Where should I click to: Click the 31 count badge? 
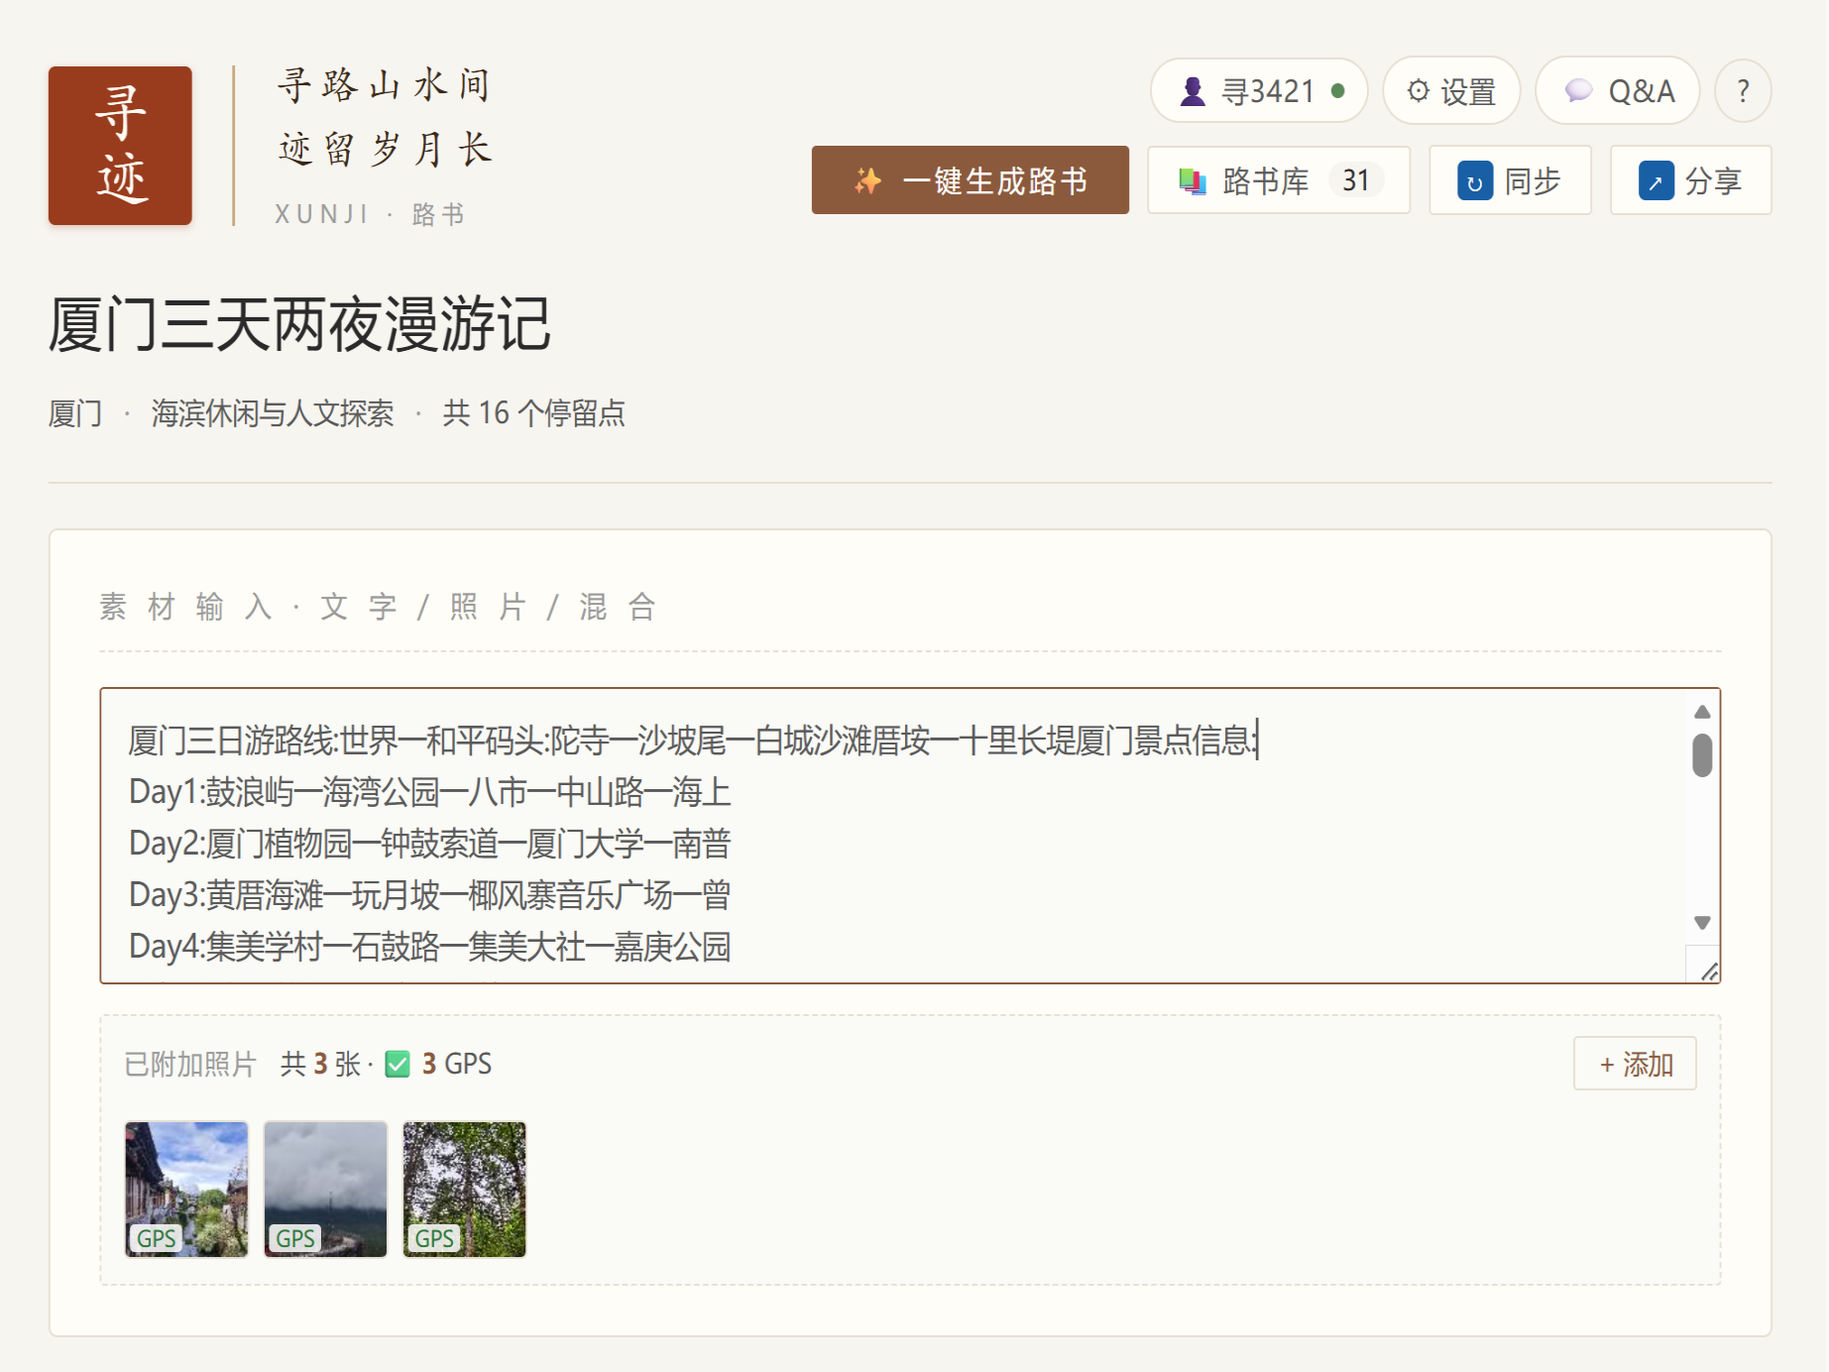[x=1355, y=180]
